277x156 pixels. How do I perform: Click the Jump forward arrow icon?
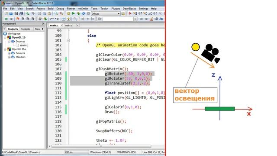(11, 19)
